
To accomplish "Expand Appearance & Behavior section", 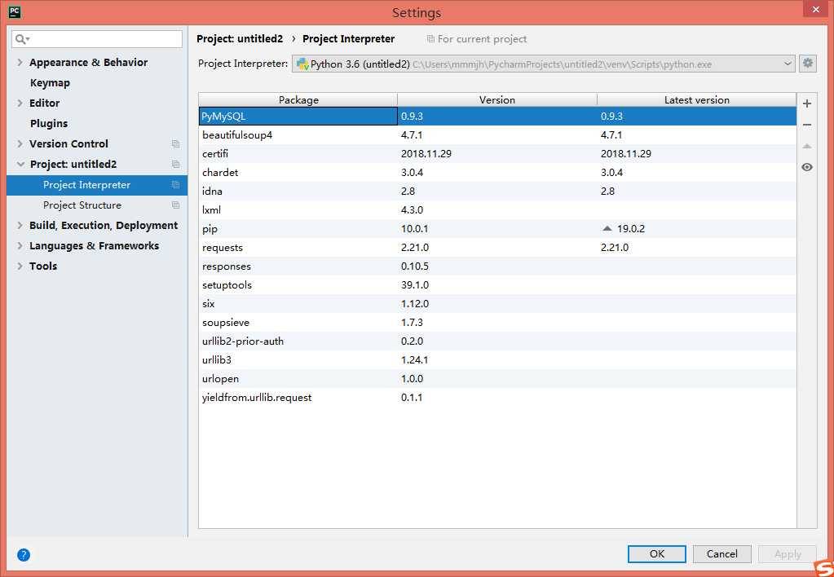I will click(x=20, y=62).
